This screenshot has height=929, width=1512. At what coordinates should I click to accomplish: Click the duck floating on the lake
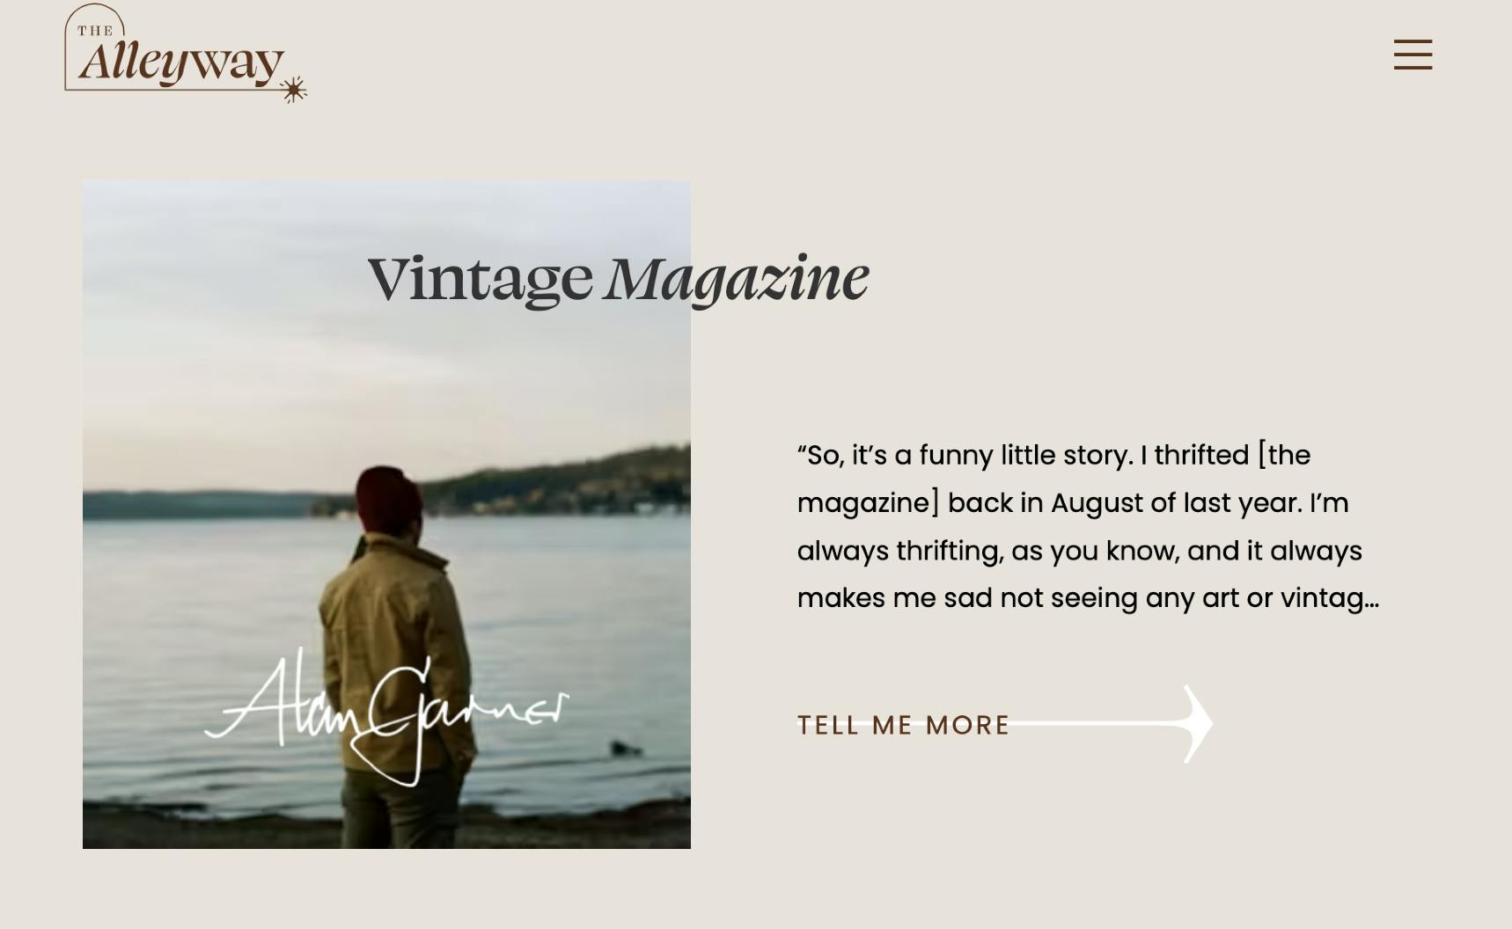(626, 749)
